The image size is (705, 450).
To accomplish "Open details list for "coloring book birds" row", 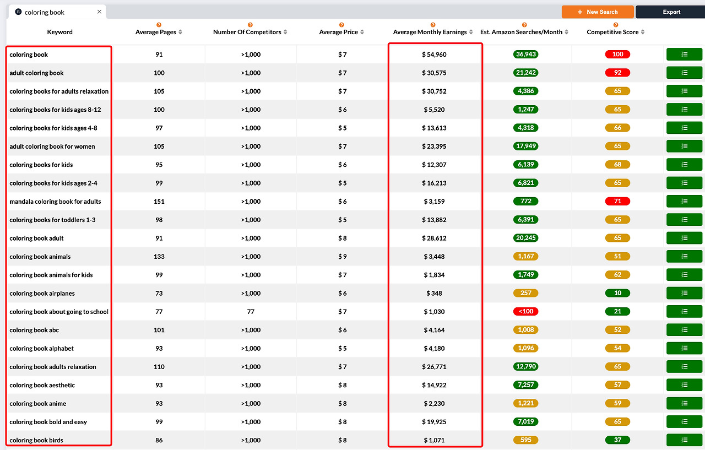I will coord(684,440).
